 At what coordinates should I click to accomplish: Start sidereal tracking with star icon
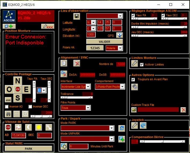click(18, 127)
